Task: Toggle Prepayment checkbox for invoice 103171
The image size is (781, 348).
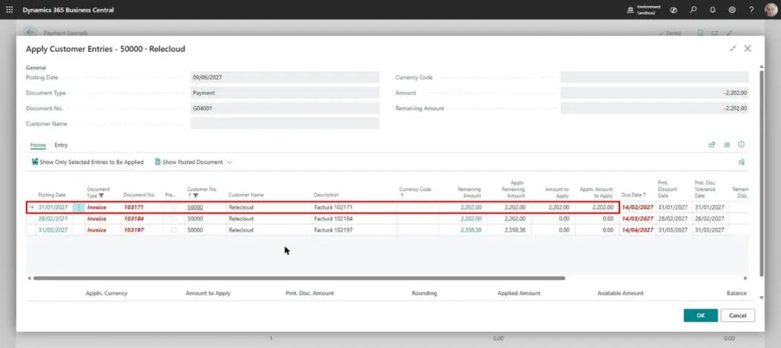Action: (173, 208)
